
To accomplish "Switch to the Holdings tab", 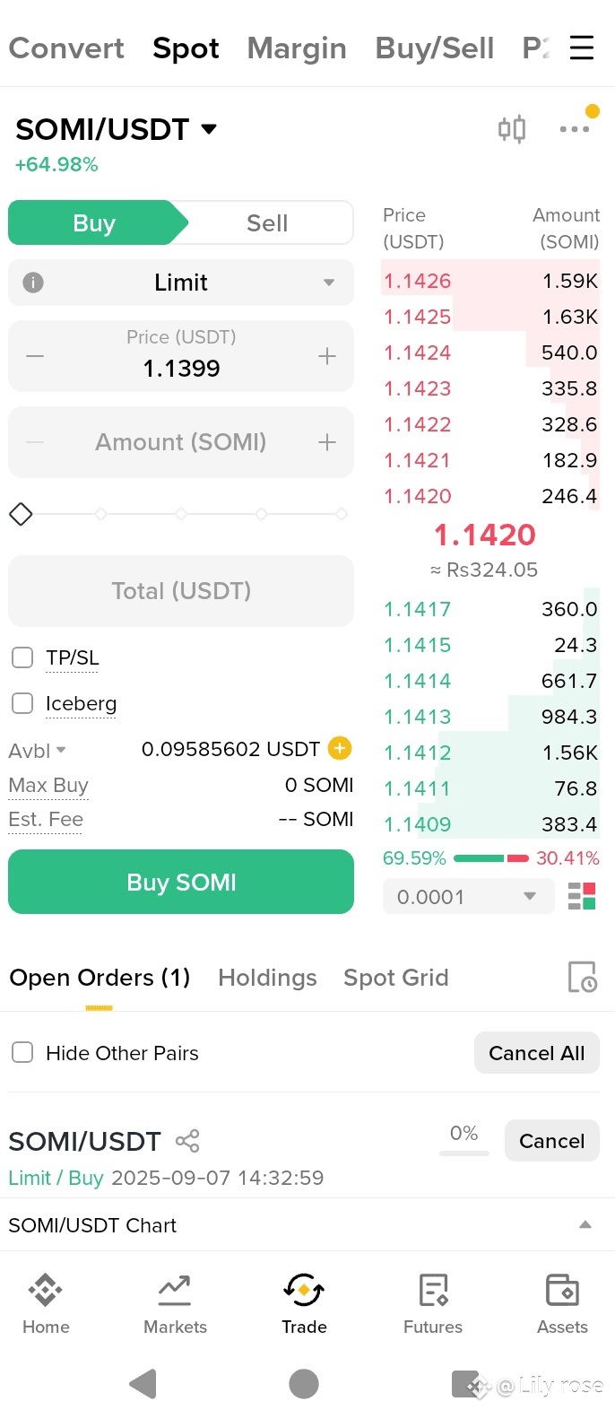I will [x=267, y=977].
